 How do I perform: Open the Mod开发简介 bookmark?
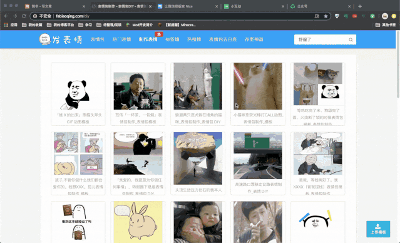coord(140,25)
